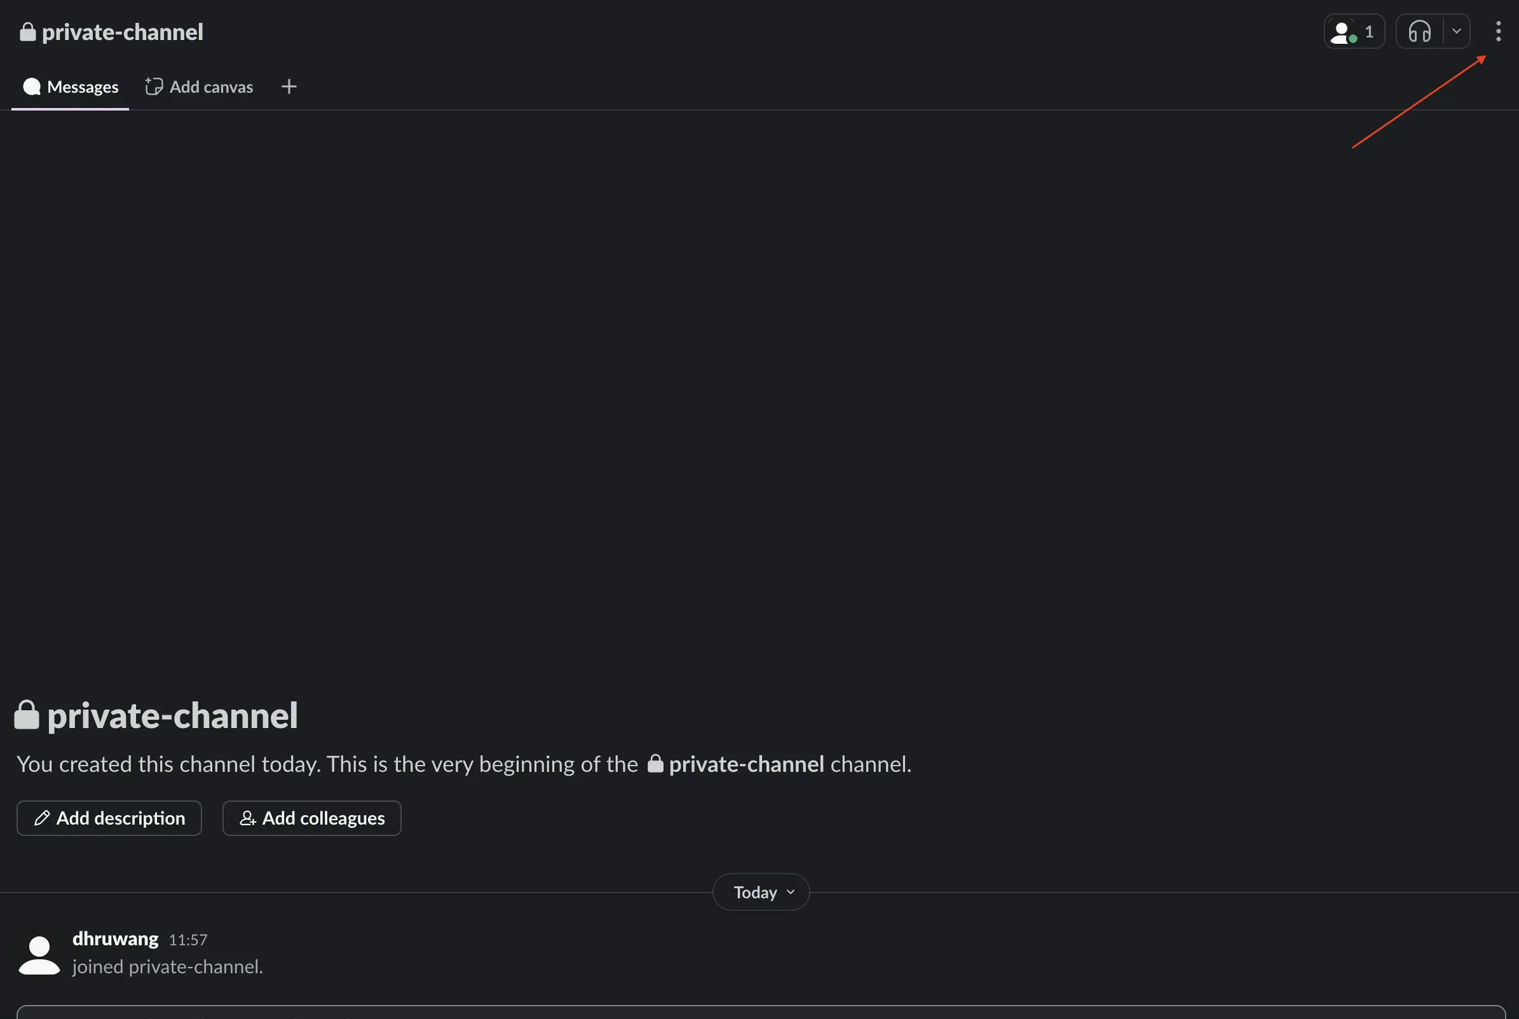Click the lock icon beside header channel name
The height and width of the screenshot is (1019, 1519).
point(27,32)
